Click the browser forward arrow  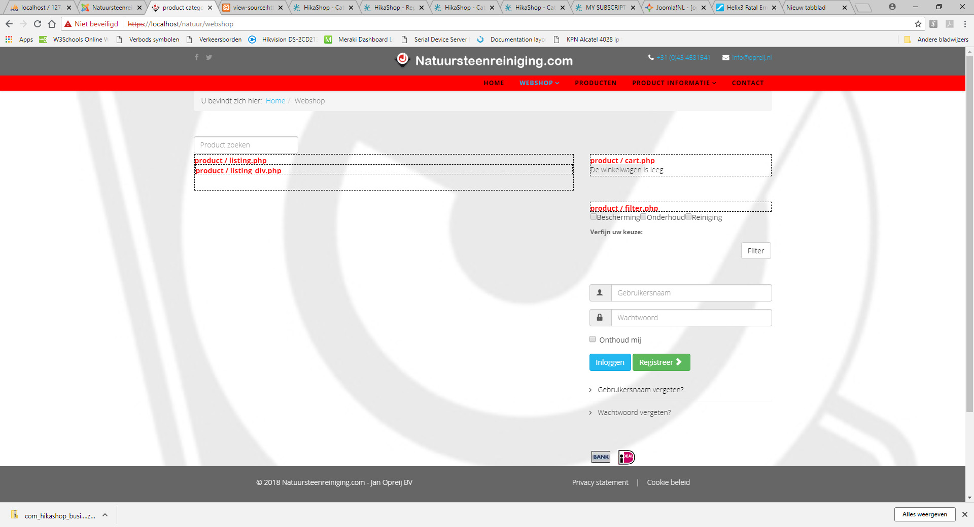pos(23,24)
